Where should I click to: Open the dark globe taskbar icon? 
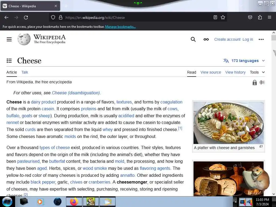pos(57,202)
